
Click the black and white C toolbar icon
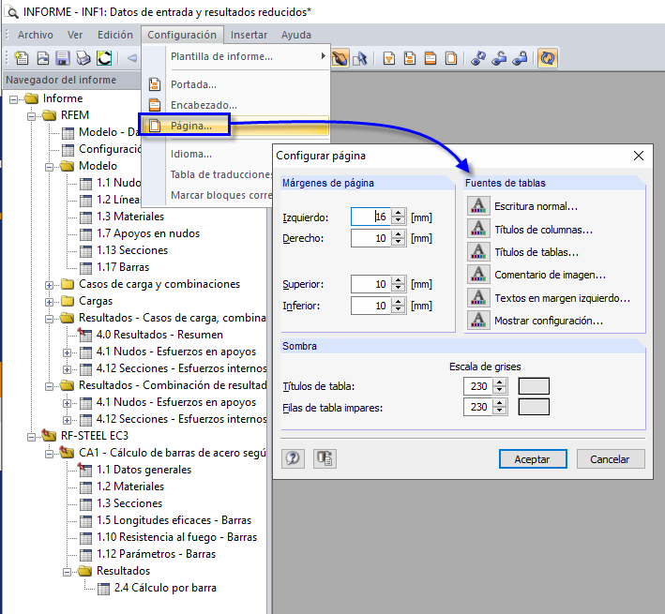pos(104,58)
